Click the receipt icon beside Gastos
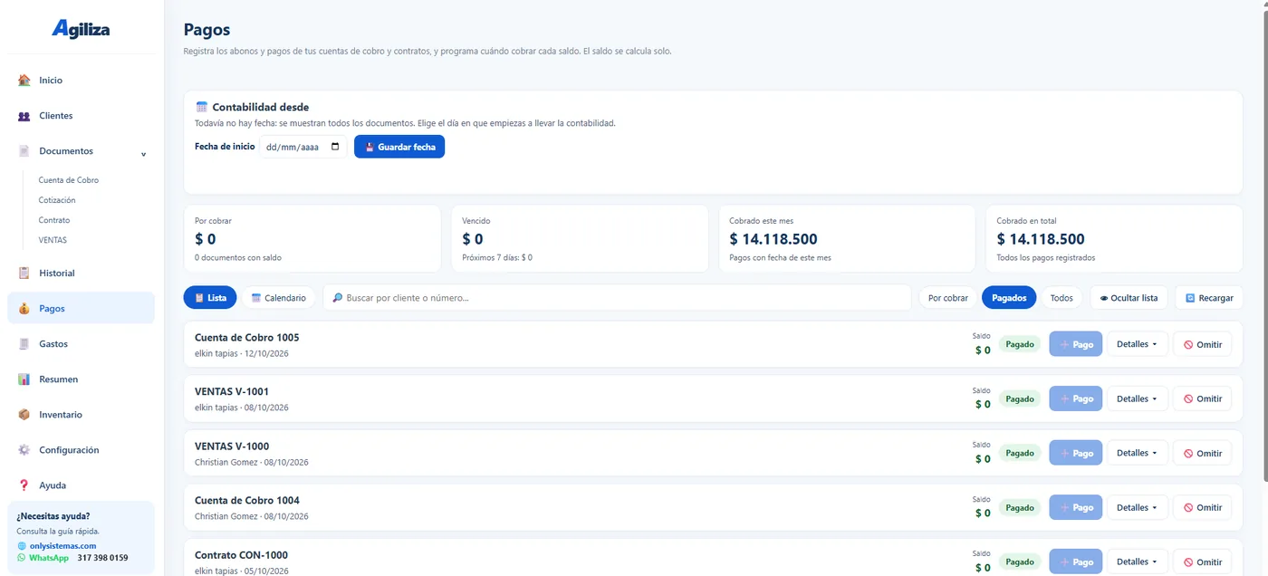This screenshot has width=1268, height=576. pos(24,344)
